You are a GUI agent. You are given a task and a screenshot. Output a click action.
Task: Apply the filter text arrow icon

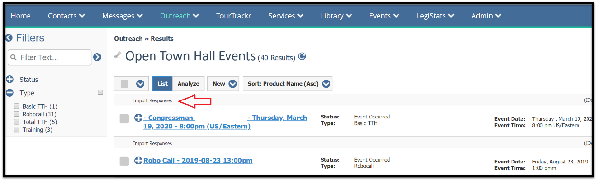(x=97, y=57)
